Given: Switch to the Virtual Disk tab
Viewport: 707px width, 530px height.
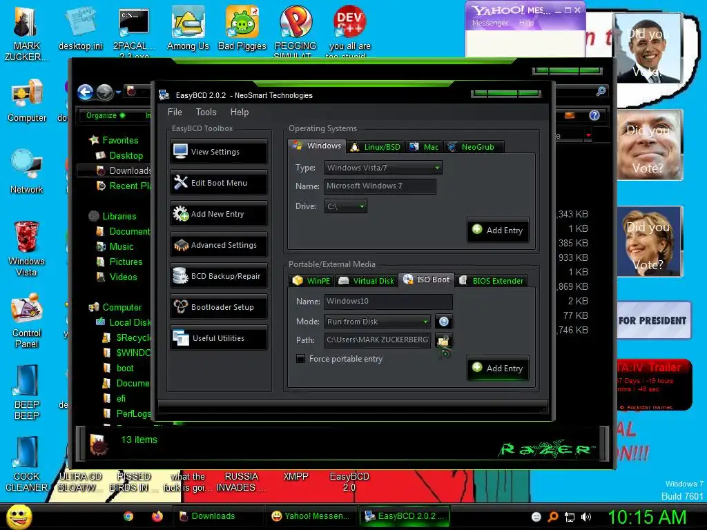Looking at the screenshot, I should [366, 281].
